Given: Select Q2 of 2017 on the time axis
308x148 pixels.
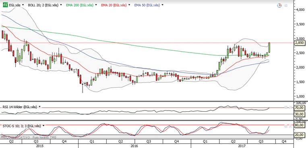Looking at the screenshot, I should [x=233, y=141].
